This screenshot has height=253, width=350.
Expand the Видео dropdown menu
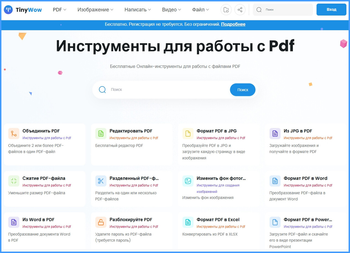click(171, 10)
